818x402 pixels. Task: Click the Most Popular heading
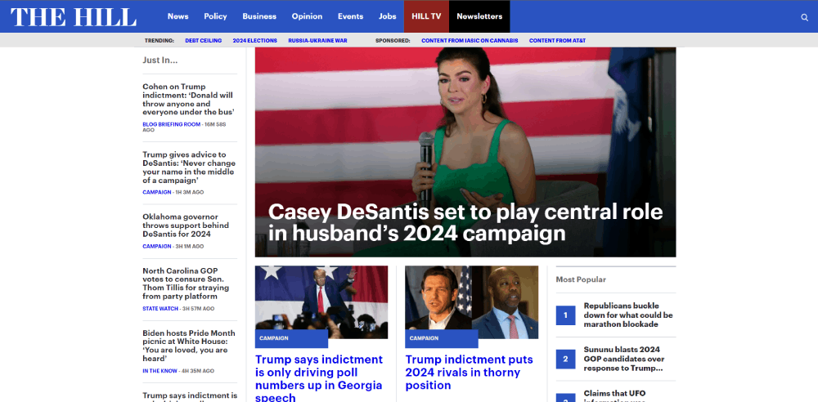coord(581,279)
